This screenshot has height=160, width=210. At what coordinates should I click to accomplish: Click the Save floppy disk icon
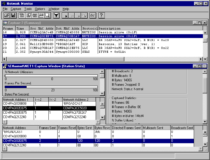click(13, 15)
